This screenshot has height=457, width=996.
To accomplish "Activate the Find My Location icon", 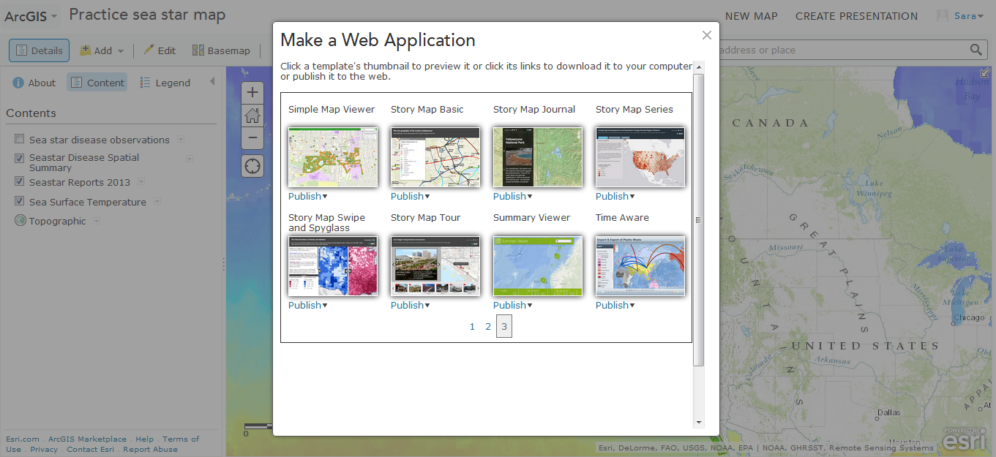I will [x=252, y=166].
